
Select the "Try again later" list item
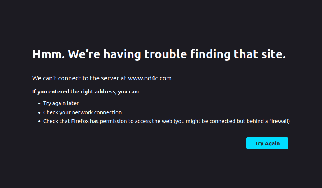pos(61,103)
